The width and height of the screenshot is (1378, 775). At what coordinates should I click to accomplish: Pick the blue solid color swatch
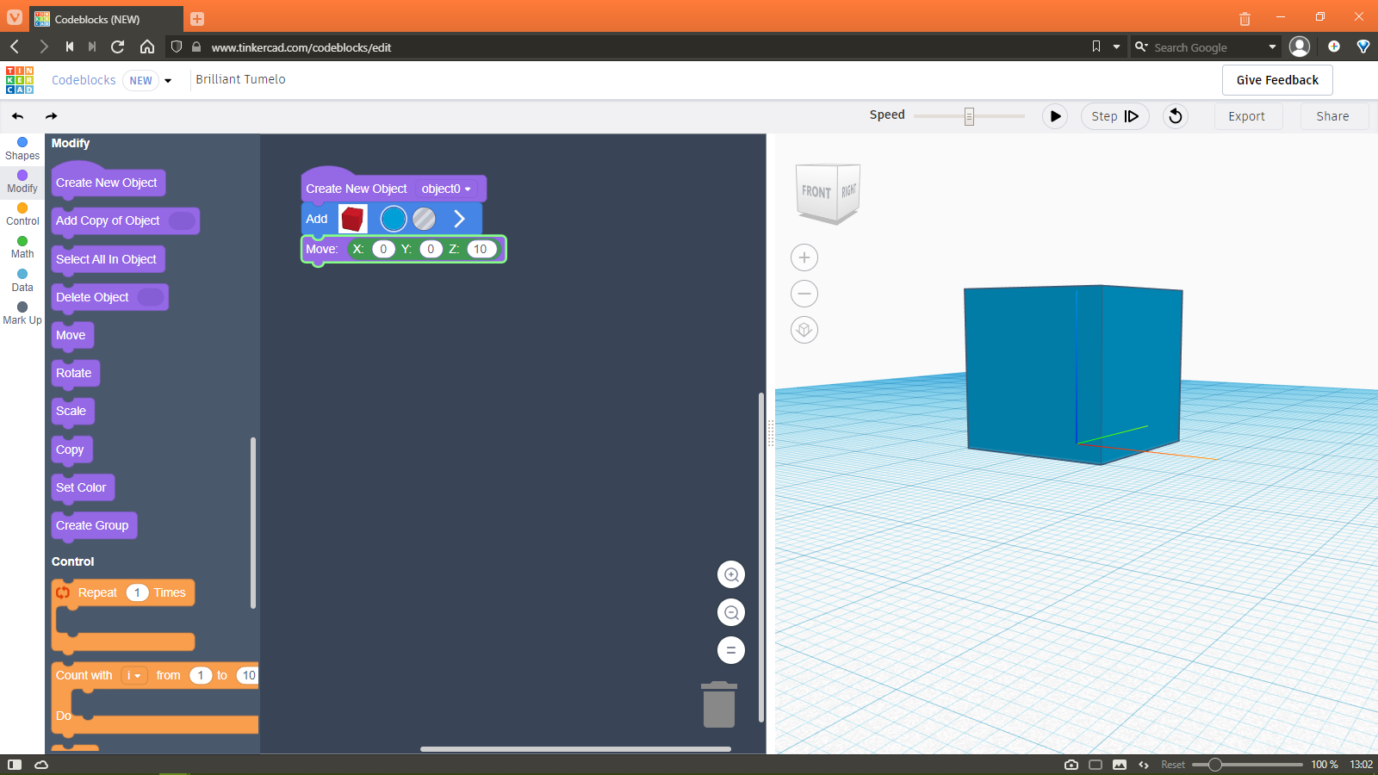tap(394, 219)
